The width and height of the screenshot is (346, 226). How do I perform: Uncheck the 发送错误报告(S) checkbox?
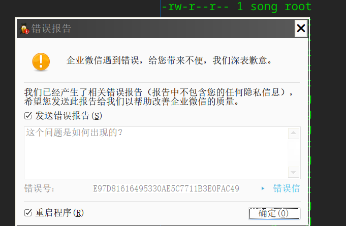click(28, 115)
